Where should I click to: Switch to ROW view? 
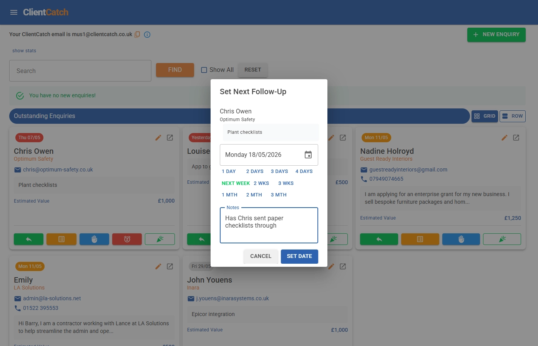513,116
